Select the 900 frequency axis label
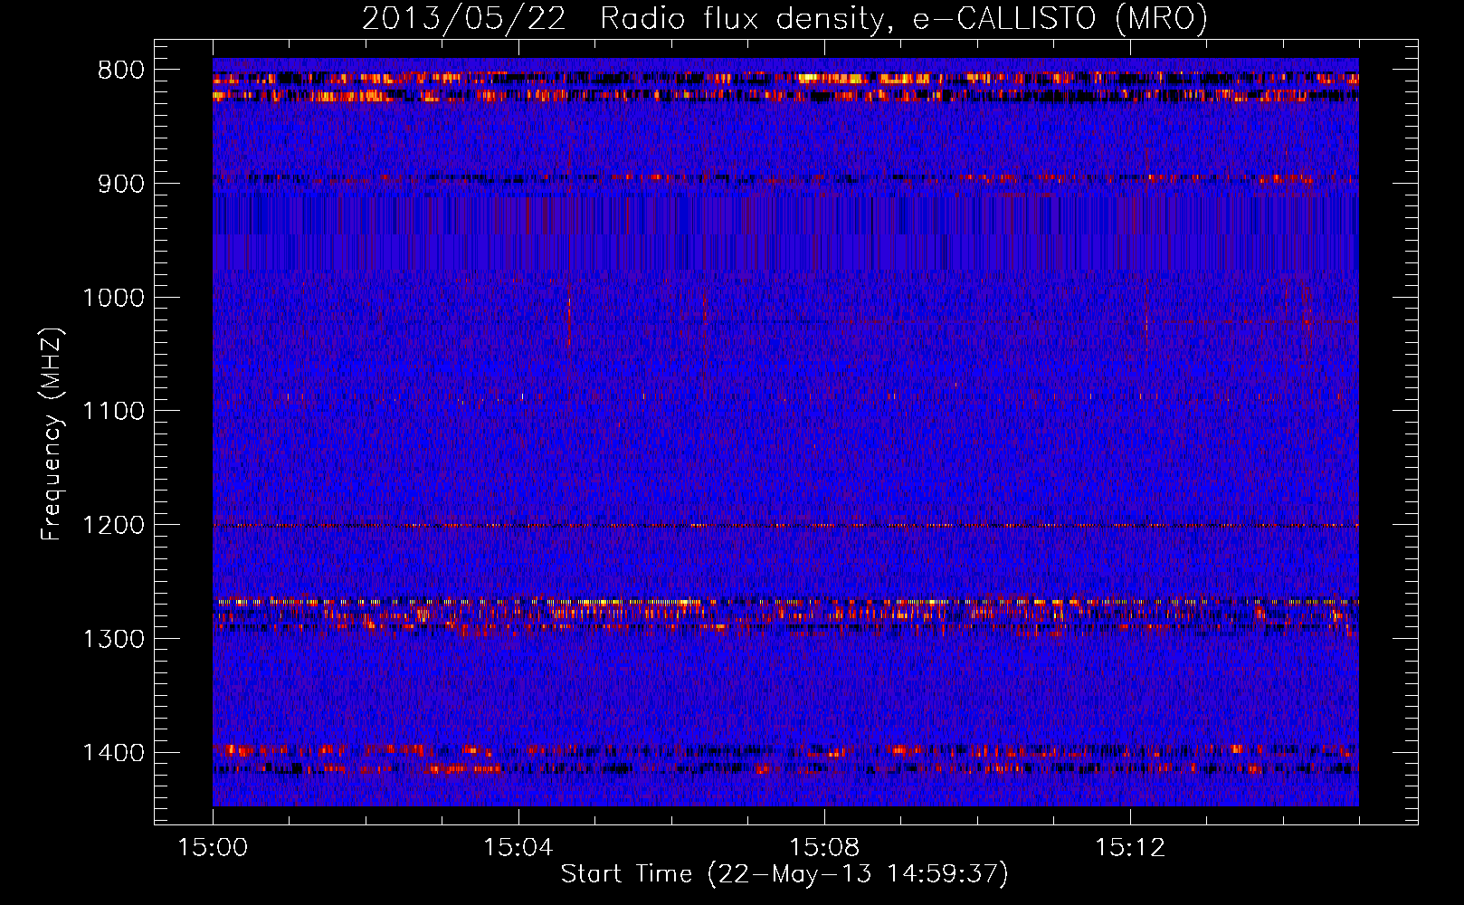This screenshot has height=905, width=1464. [121, 184]
